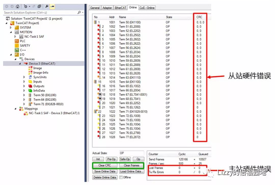Image resolution: width=275 pixels, height=185 pixels.
Task: Expand Term 50 (EK1100) in the tree
Action: 24,95
